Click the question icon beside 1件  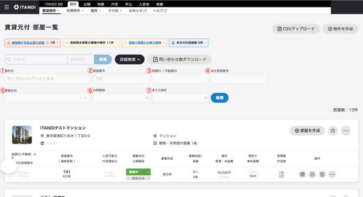point(47,43)
